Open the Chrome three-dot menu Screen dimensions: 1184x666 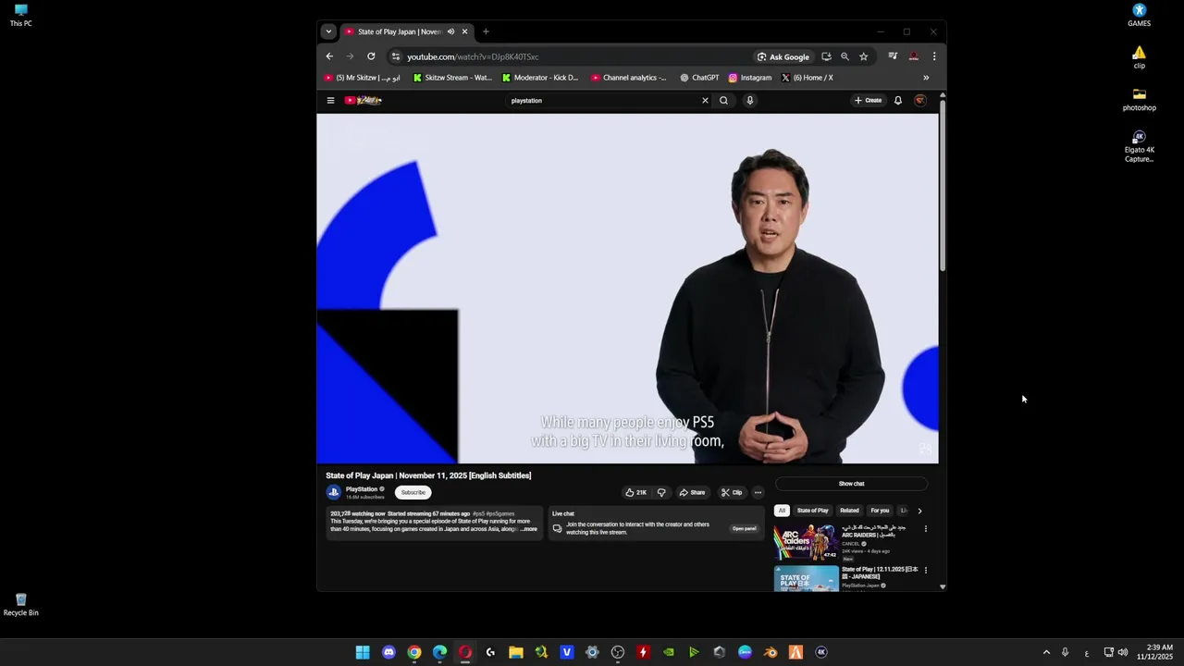click(x=934, y=56)
